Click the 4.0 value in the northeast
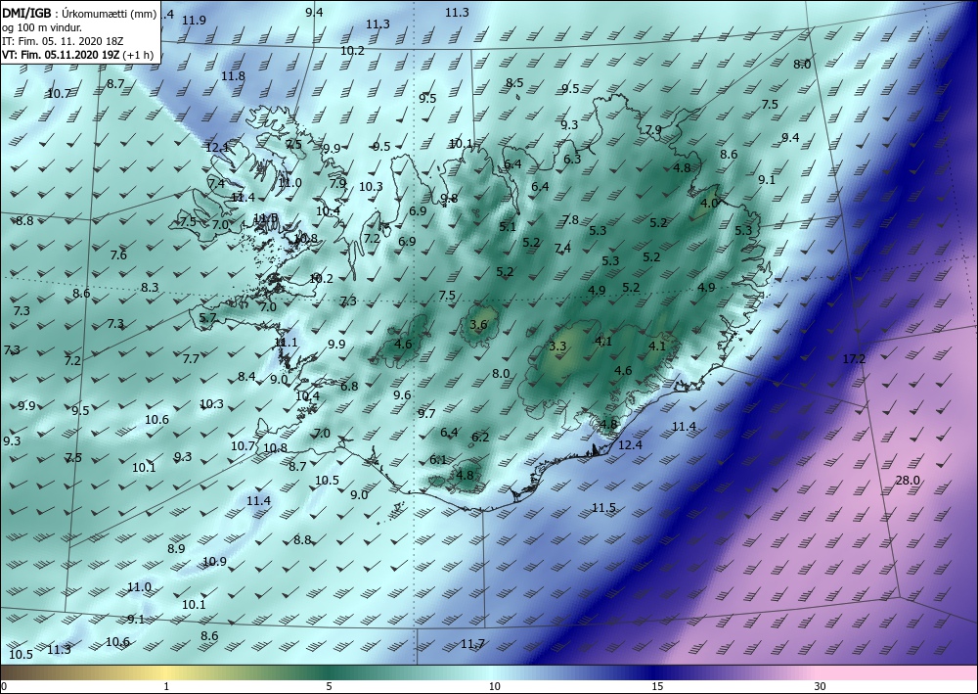Image resolution: width=978 pixels, height=694 pixels. coord(710,204)
